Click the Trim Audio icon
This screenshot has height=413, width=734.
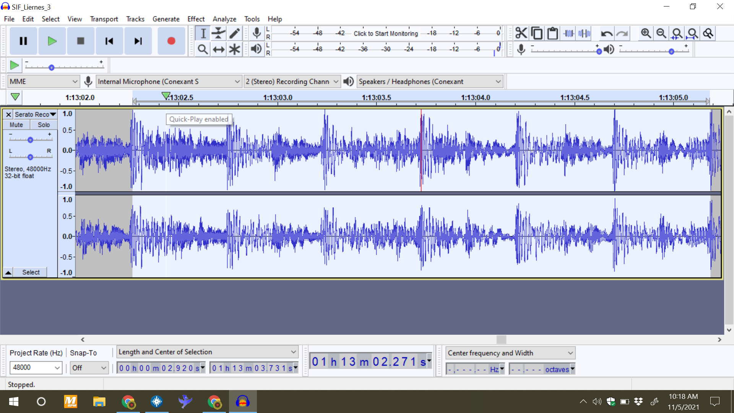click(x=568, y=33)
